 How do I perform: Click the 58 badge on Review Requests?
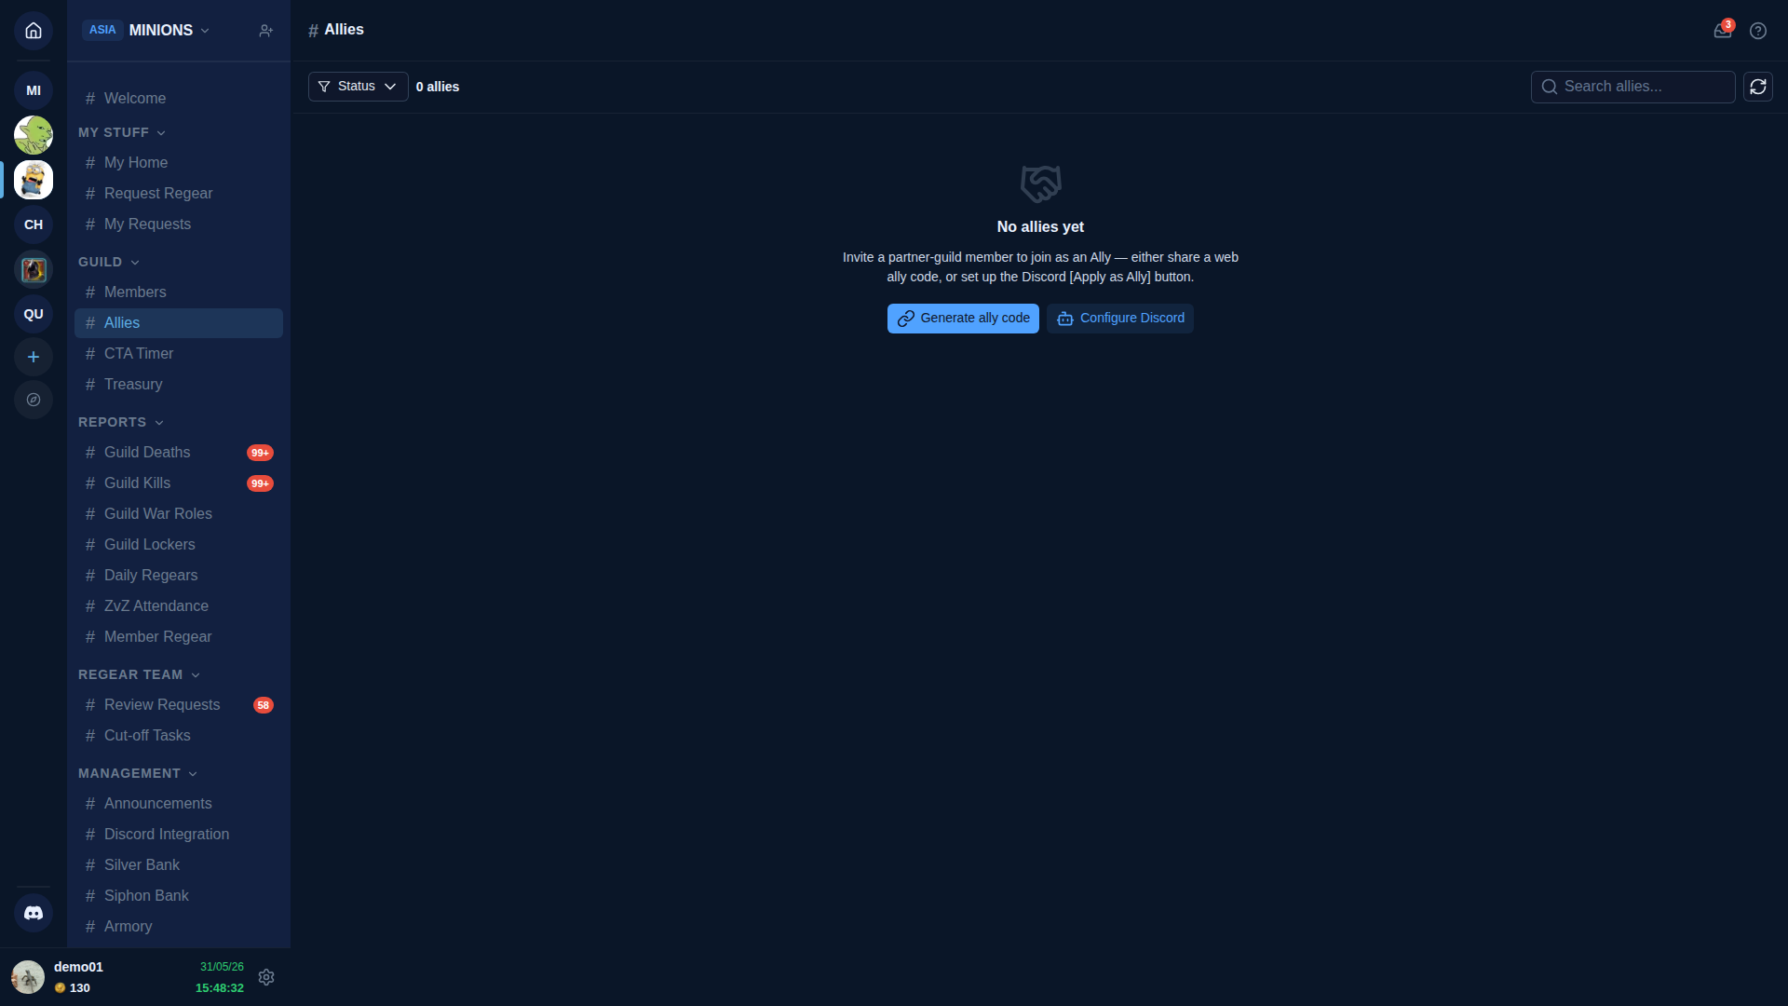click(x=264, y=705)
